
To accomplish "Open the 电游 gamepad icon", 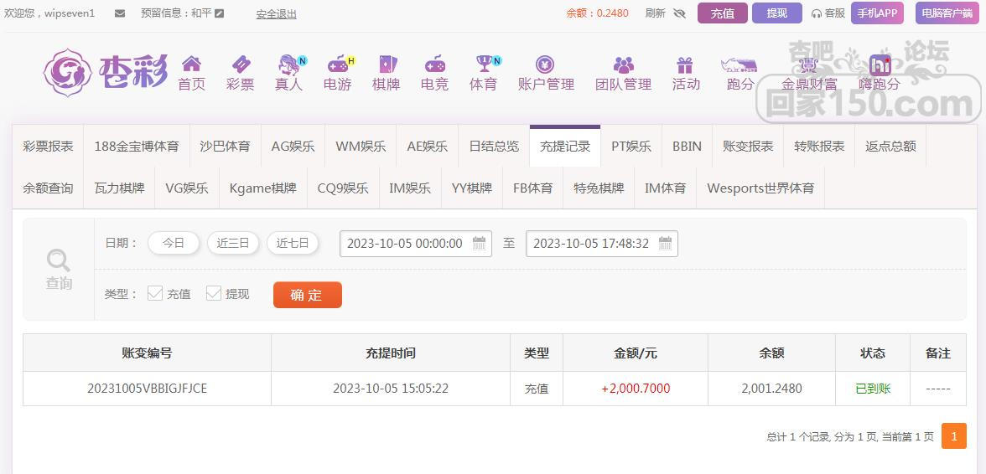I will point(338,64).
